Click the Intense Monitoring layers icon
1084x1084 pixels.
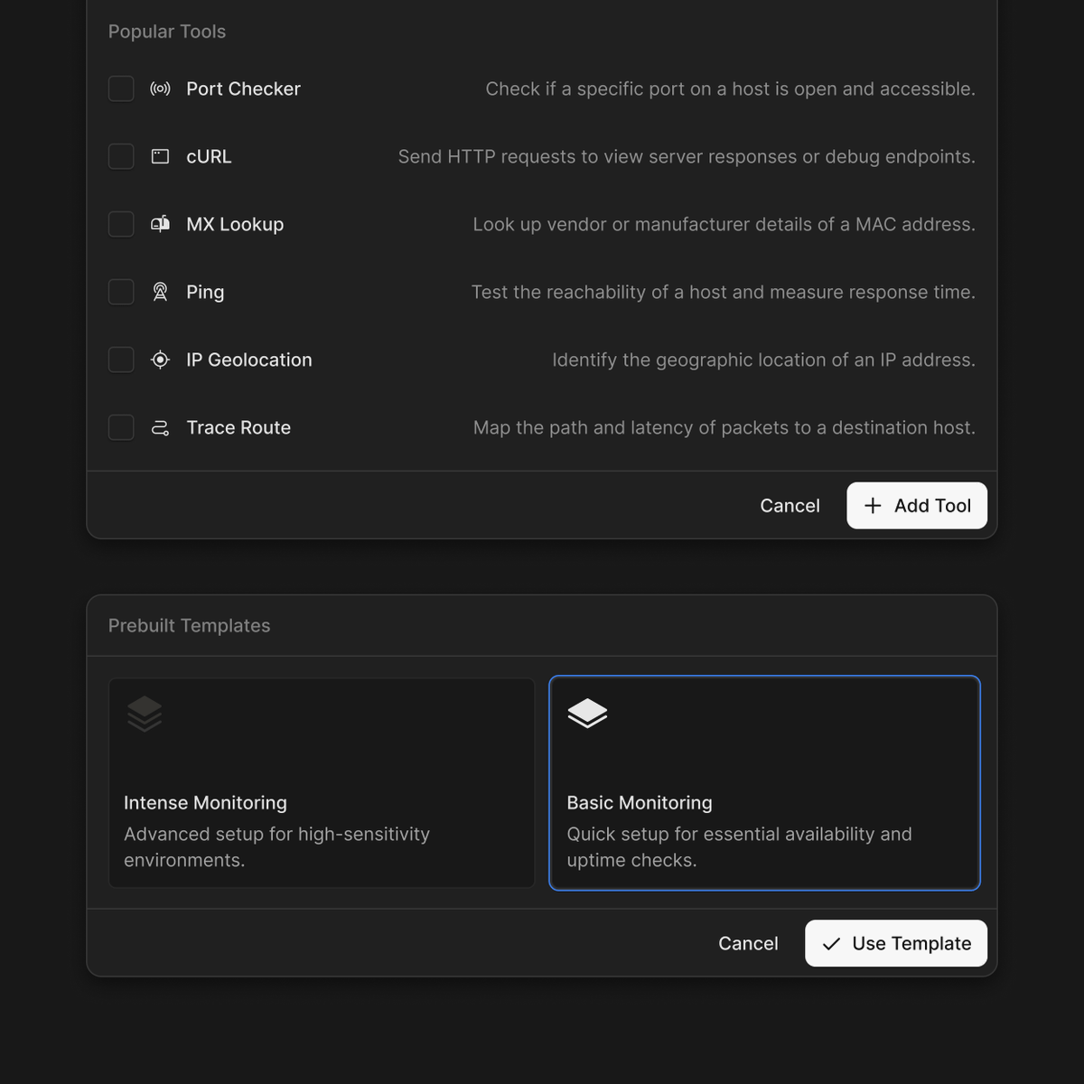pos(145,714)
